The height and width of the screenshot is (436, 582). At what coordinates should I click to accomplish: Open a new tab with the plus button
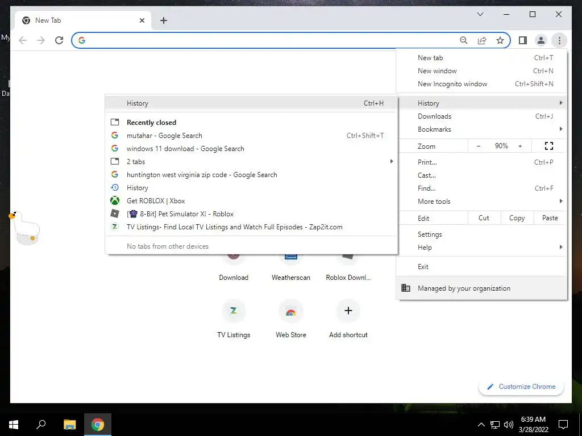[163, 20]
